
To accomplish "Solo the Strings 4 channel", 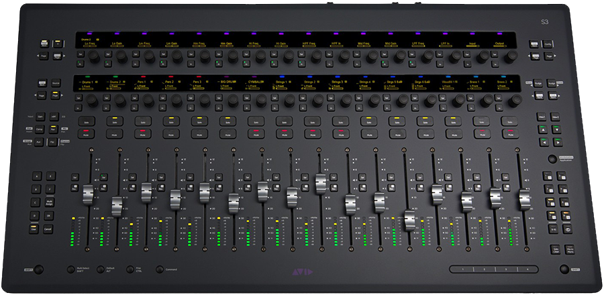I will click(369, 121).
